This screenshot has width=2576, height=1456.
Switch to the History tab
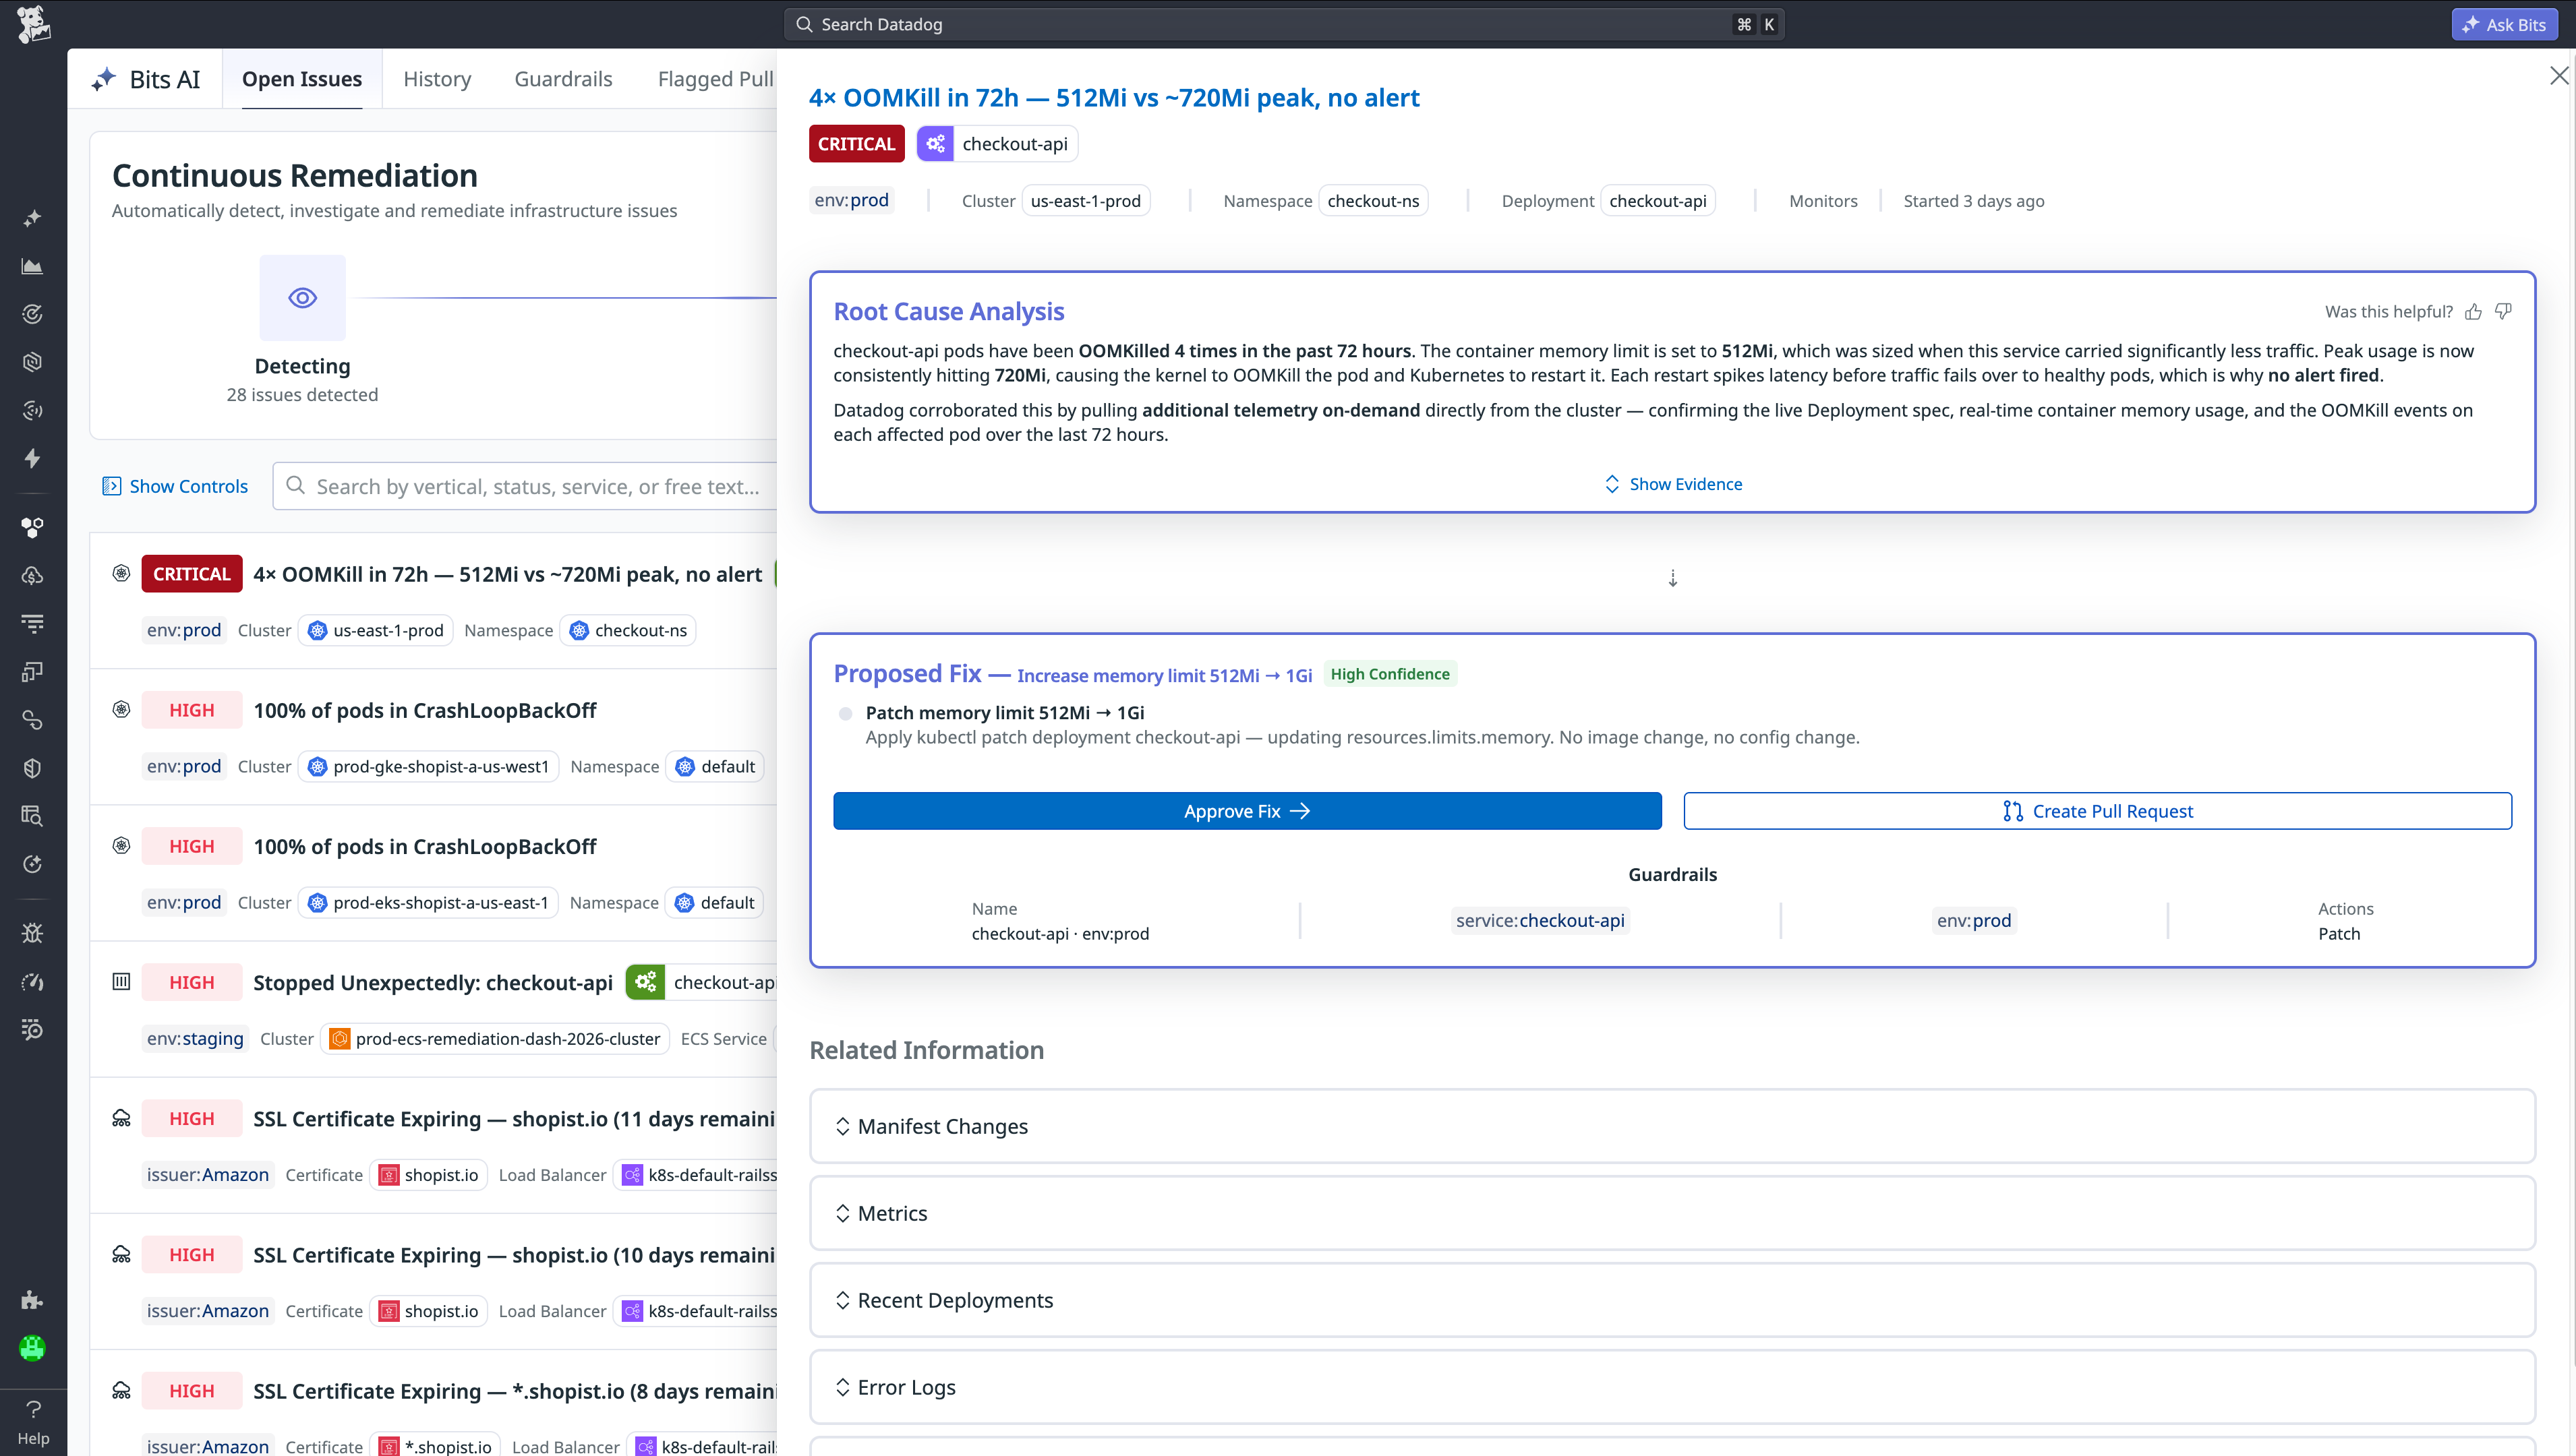coord(437,79)
